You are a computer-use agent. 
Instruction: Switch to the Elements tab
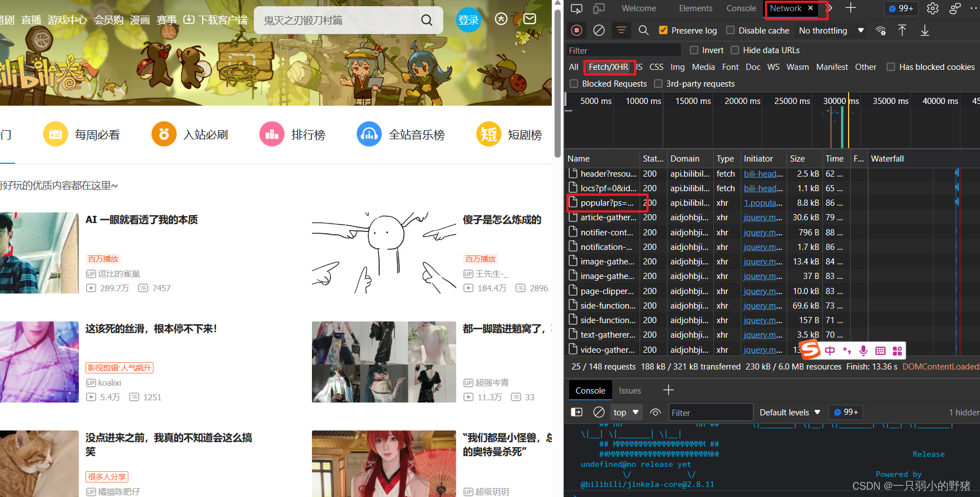695,8
